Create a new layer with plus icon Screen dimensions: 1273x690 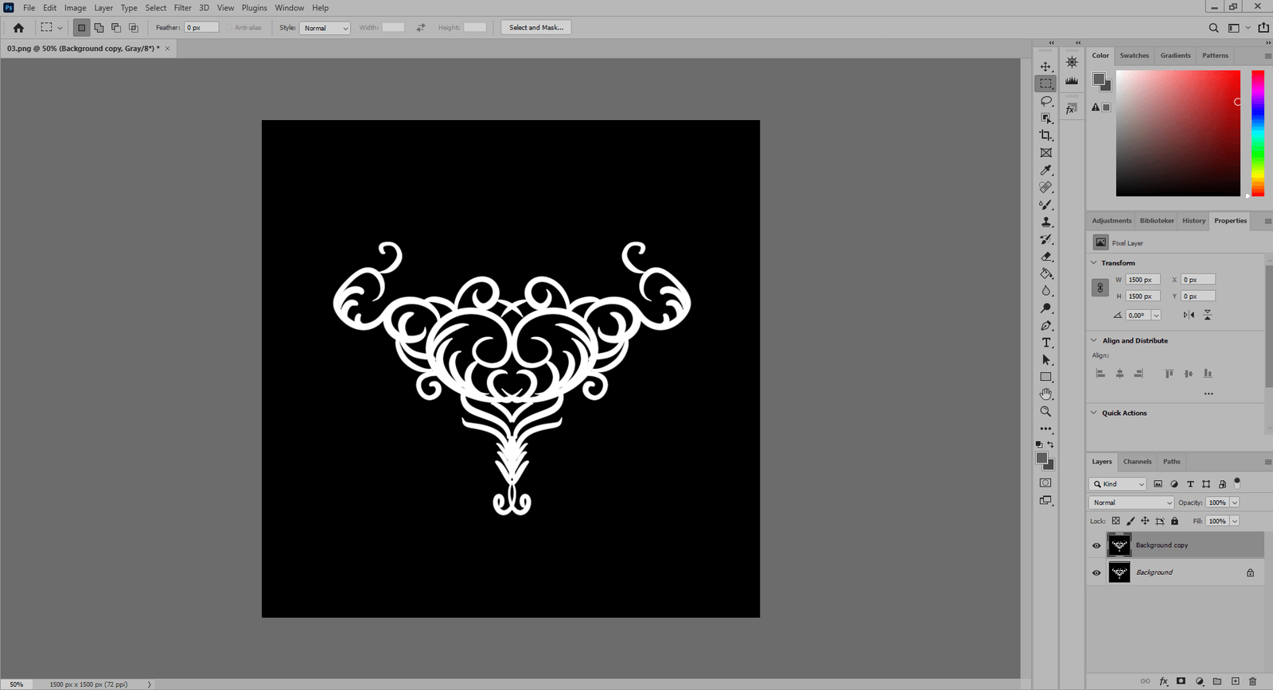pos(1235,681)
